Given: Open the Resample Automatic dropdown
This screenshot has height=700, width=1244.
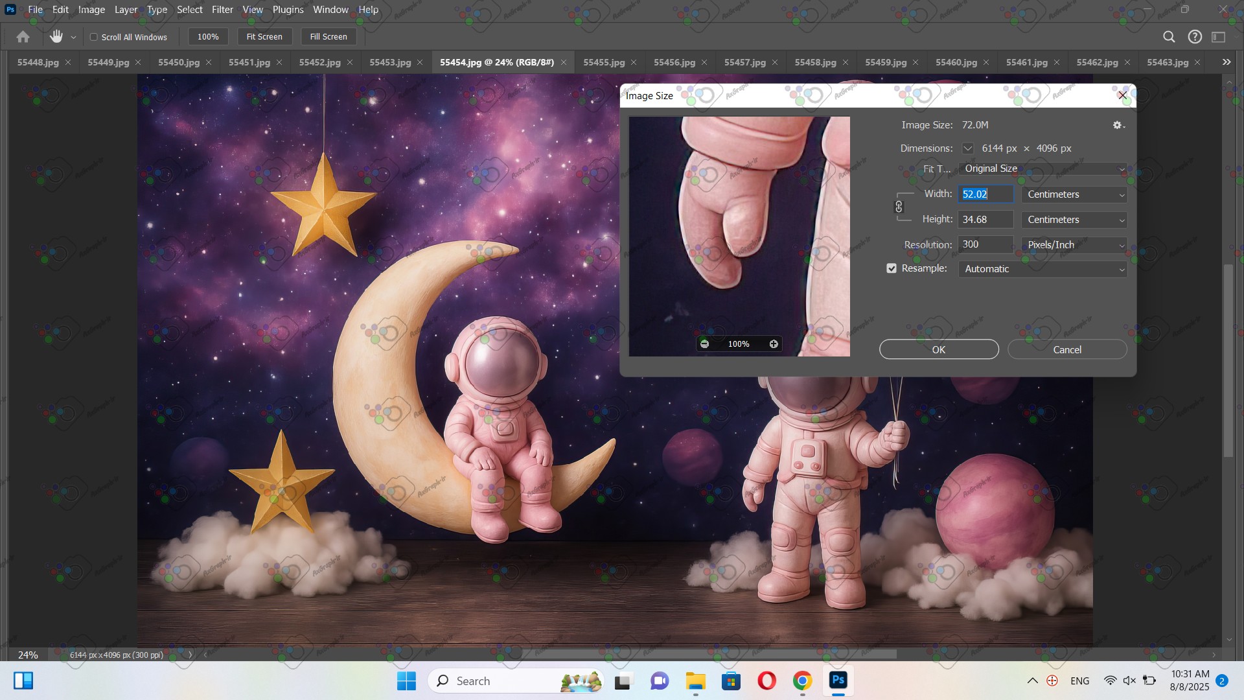Looking at the screenshot, I should (1042, 269).
